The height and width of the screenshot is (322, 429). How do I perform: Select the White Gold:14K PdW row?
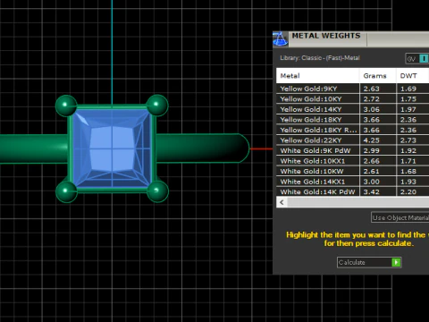[352, 191]
